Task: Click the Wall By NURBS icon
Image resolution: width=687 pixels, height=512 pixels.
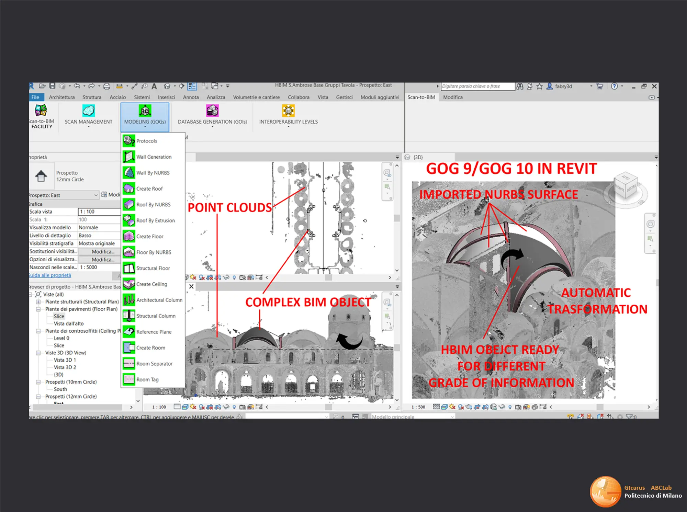Action: click(x=129, y=173)
